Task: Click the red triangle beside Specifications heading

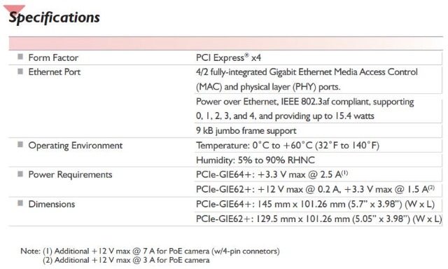Action: (x=14, y=9)
